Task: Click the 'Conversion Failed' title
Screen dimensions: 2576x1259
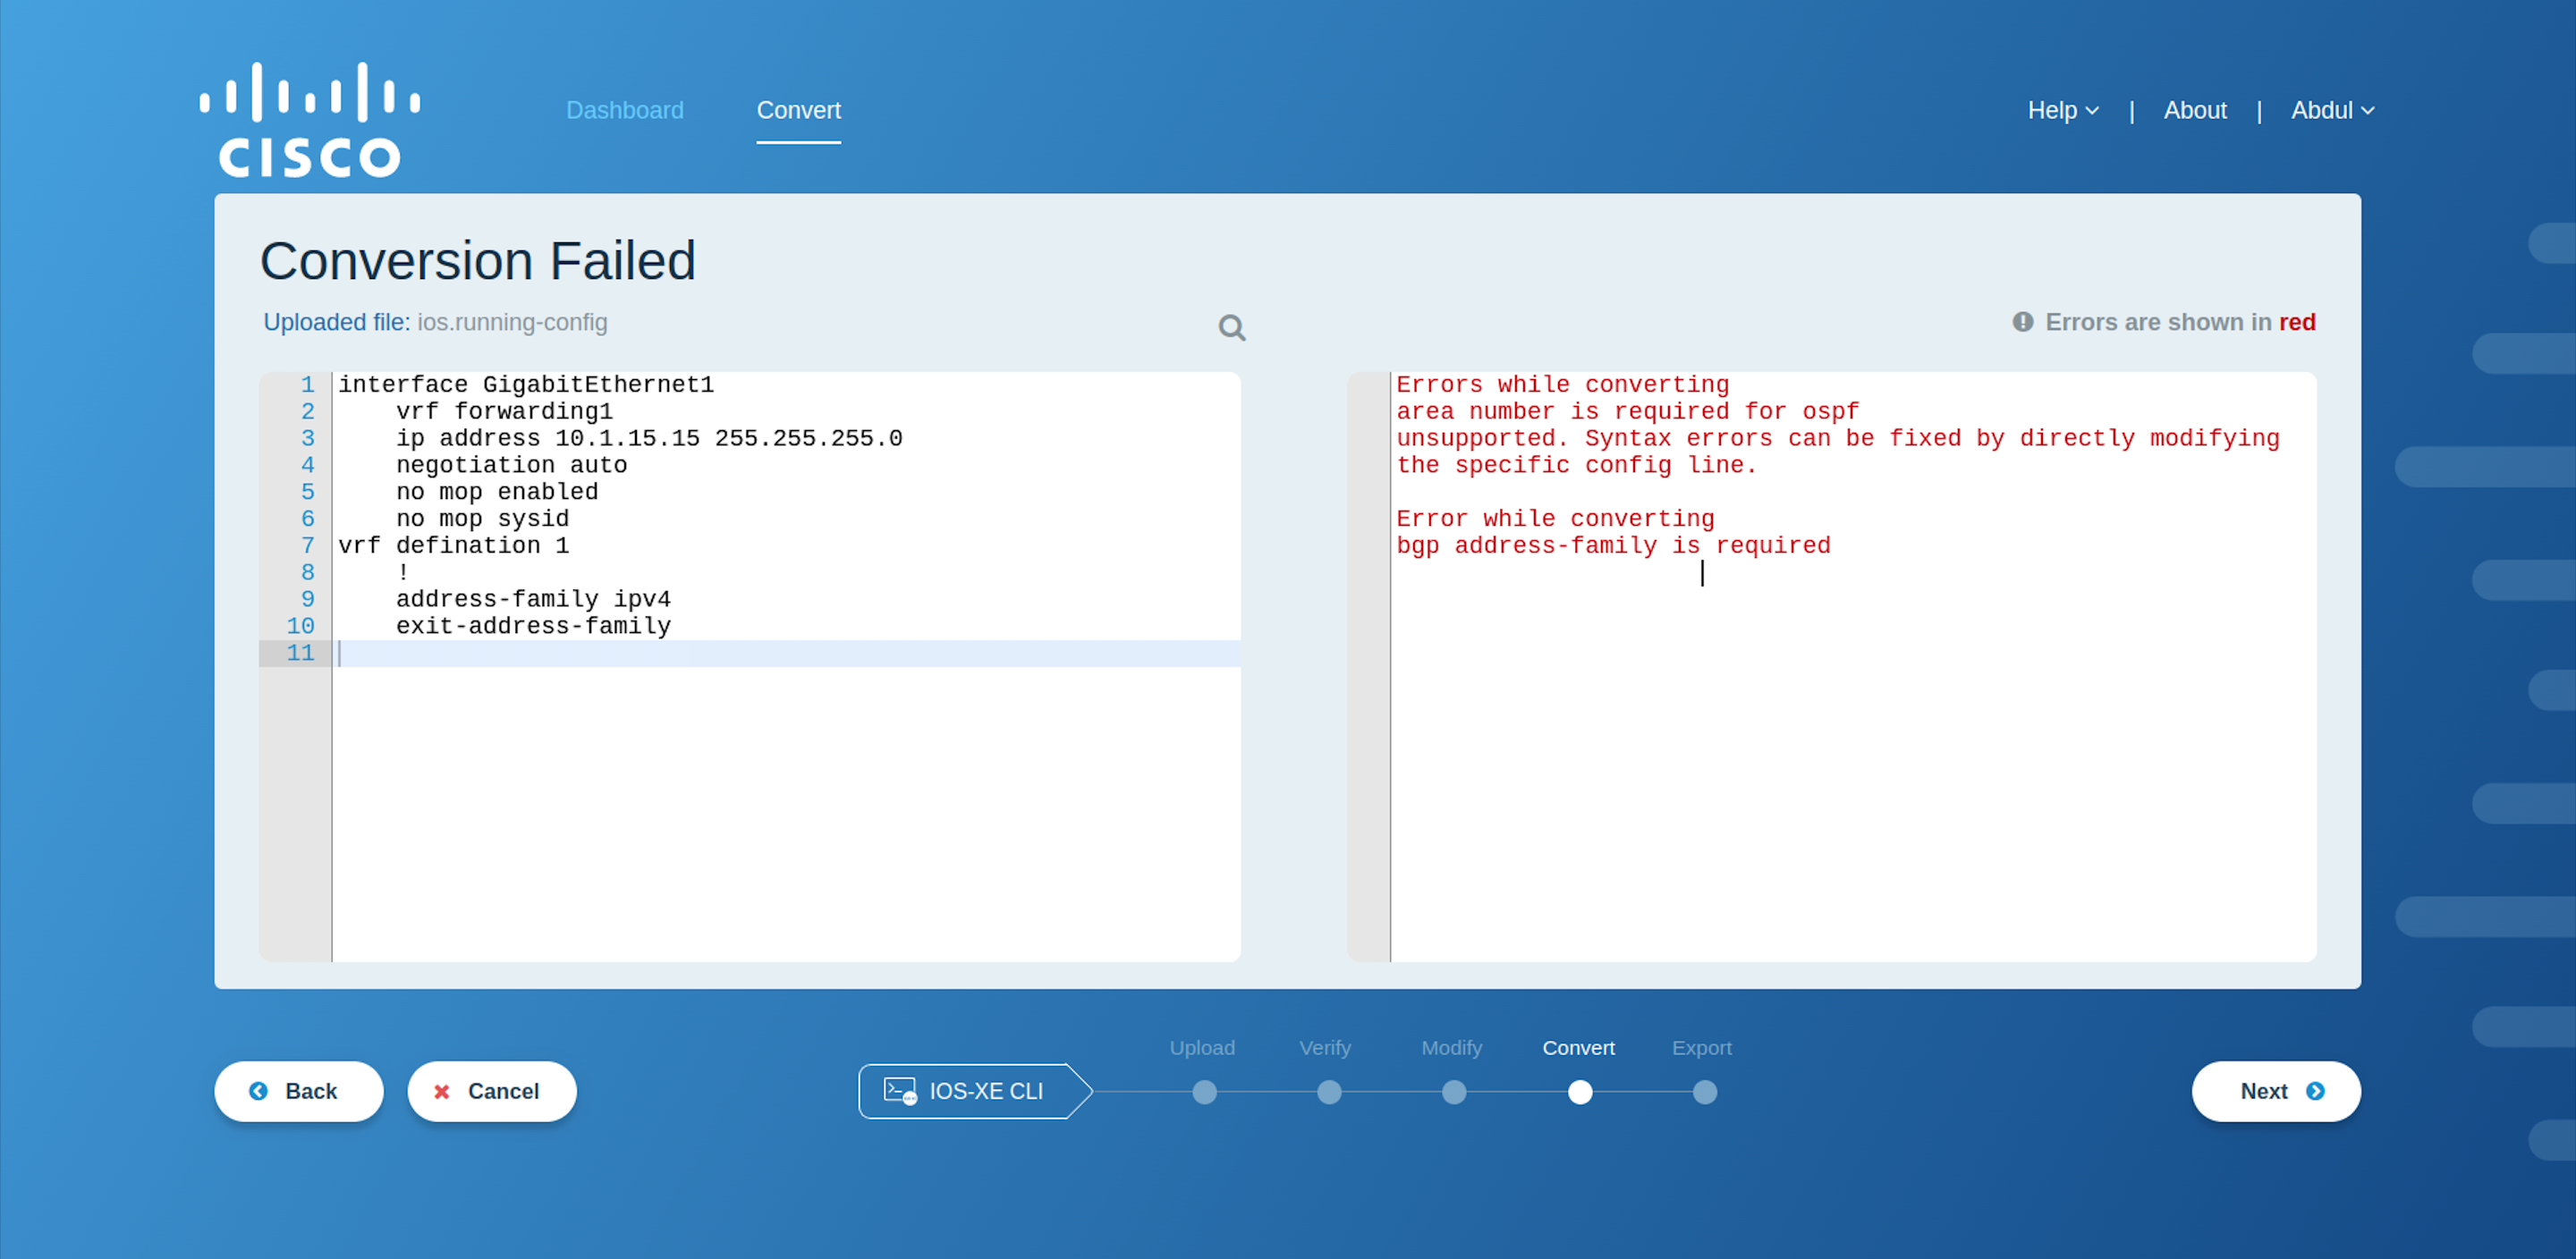Action: [478, 261]
